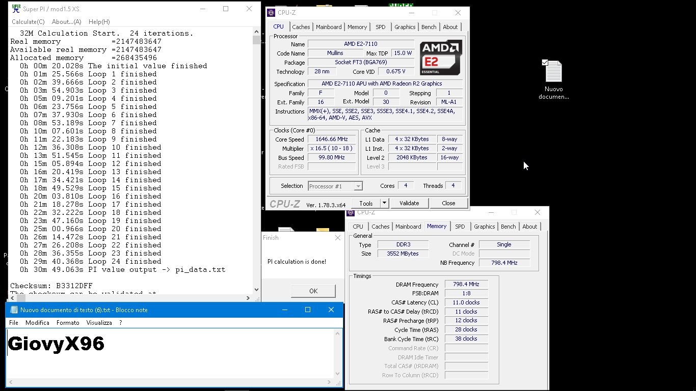Click the DRAM Frequency 798.4 MHz value
The width and height of the screenshot is (696, 391).
tap(466, 284)
